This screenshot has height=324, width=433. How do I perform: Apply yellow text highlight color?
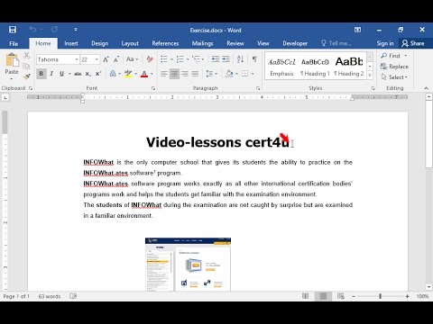[129, 74]
